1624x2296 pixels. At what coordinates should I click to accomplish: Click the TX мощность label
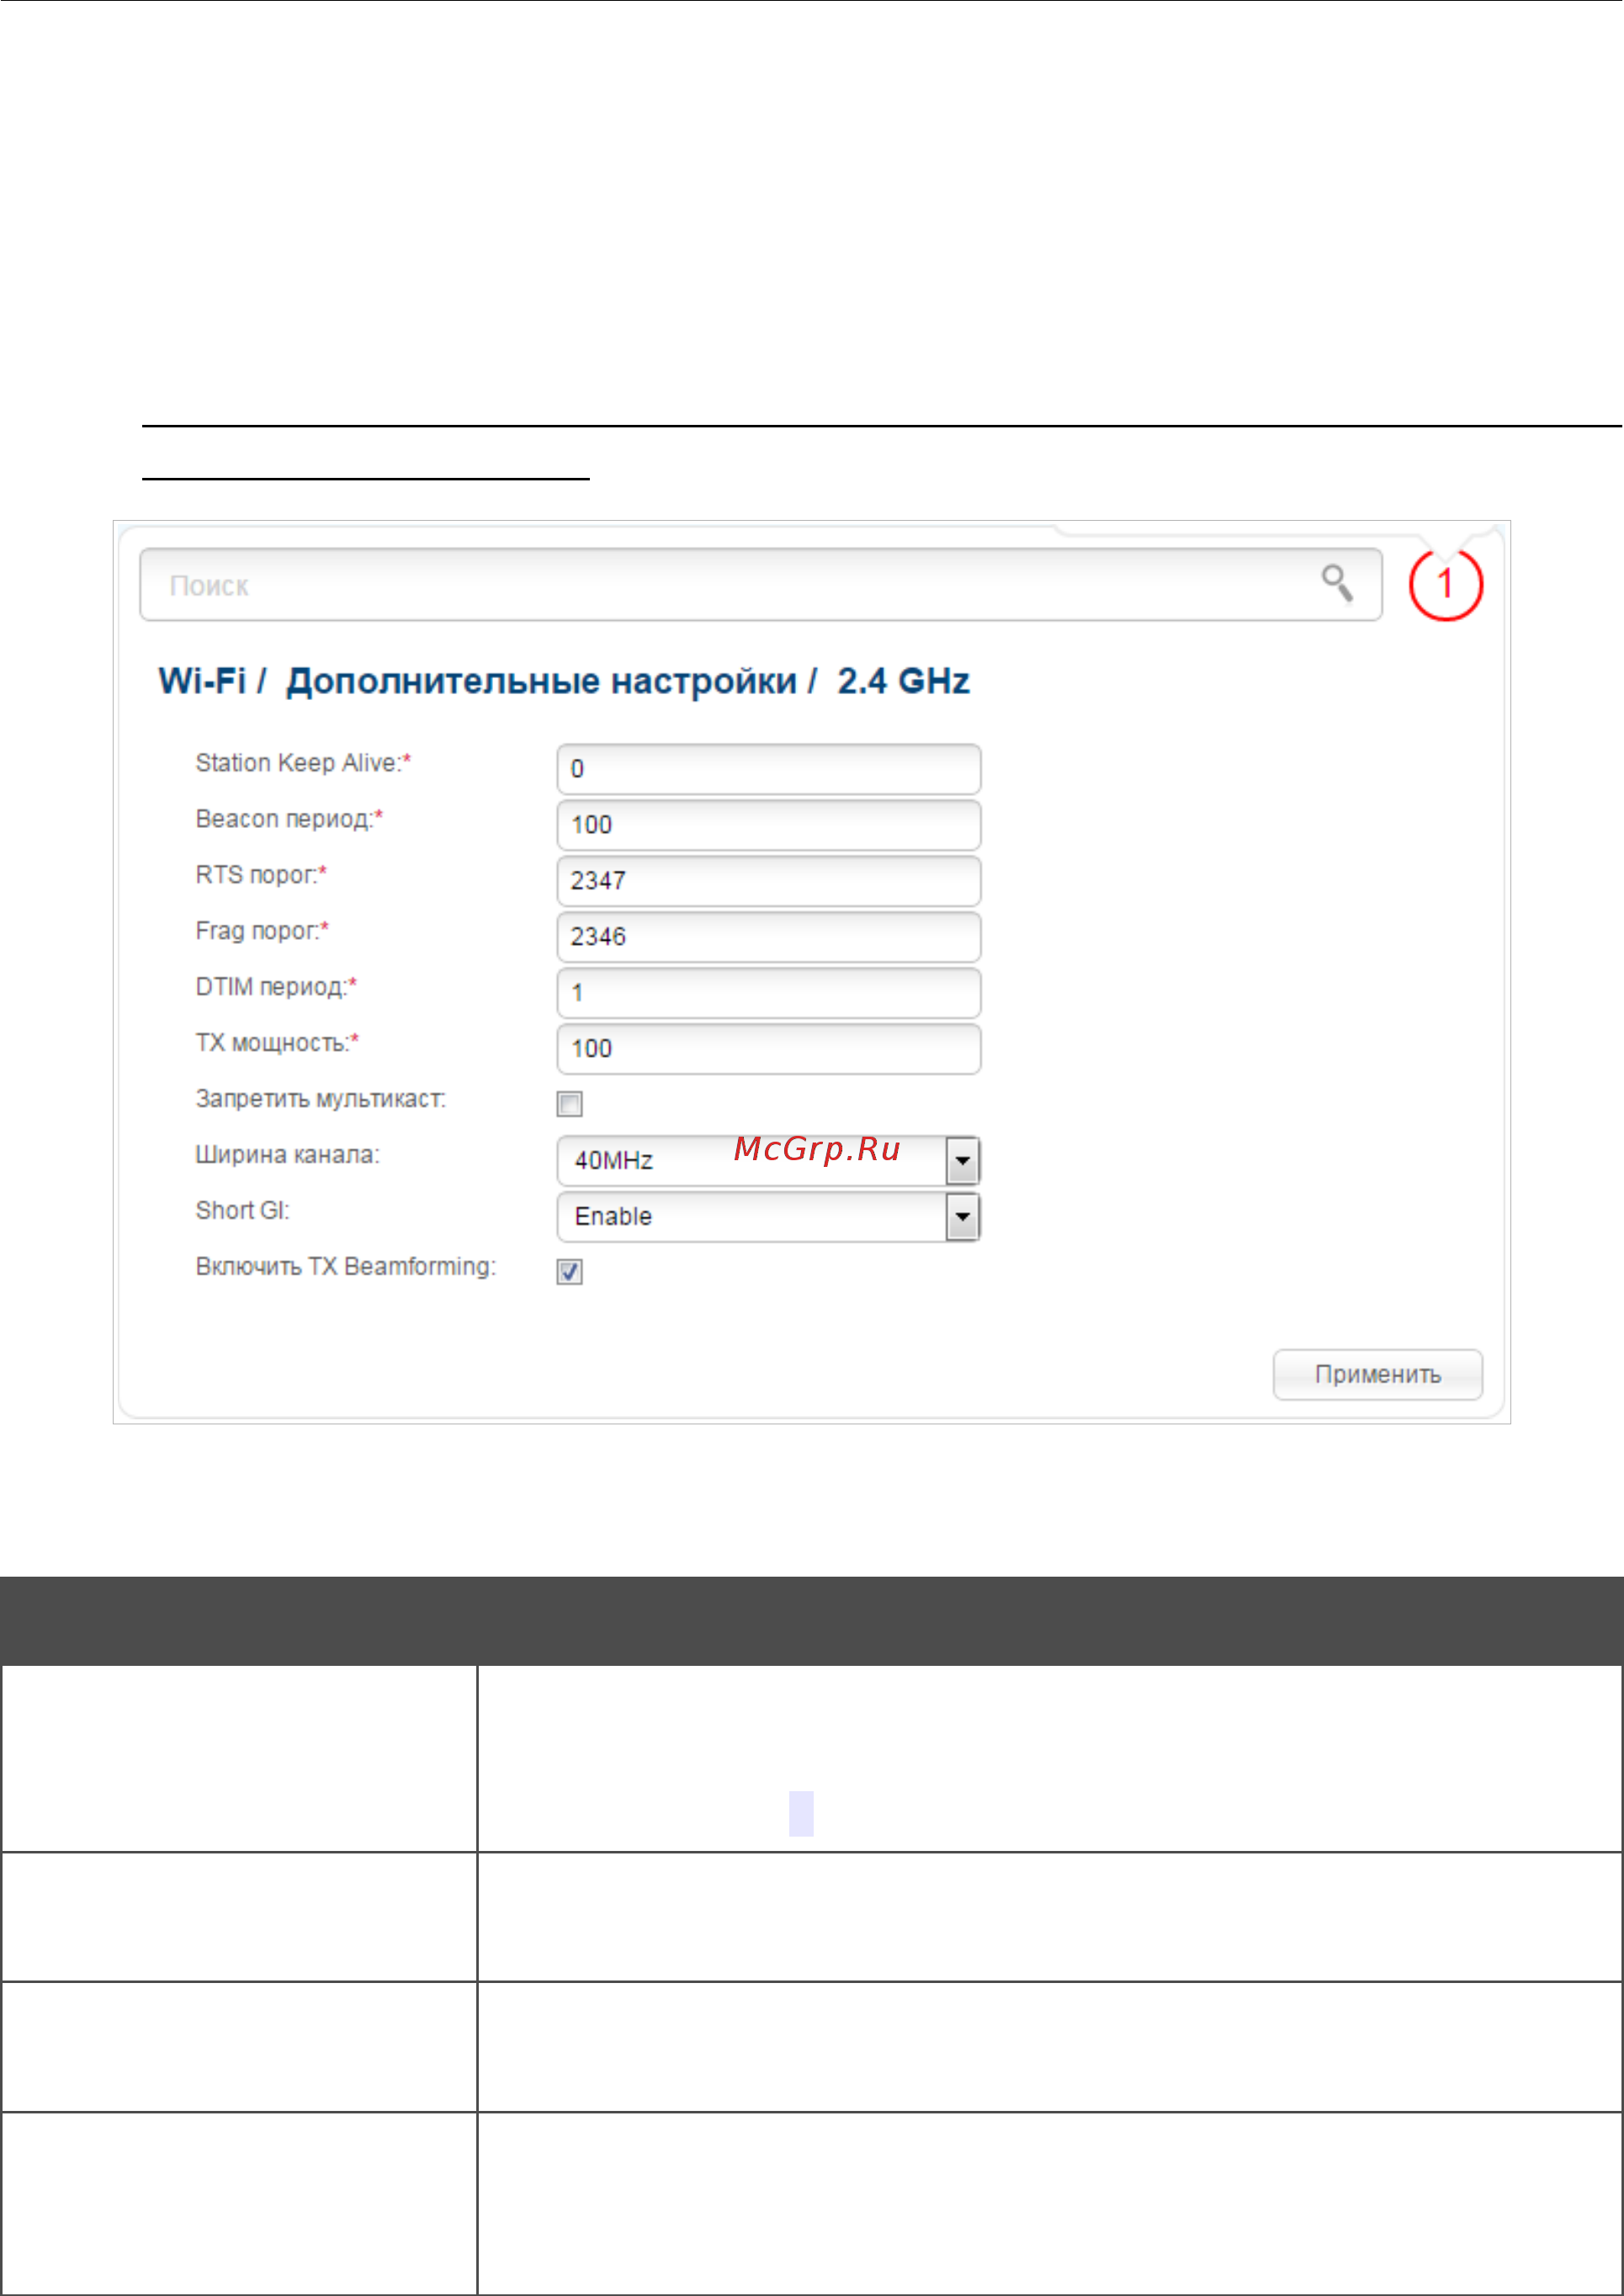point(277,1043)
